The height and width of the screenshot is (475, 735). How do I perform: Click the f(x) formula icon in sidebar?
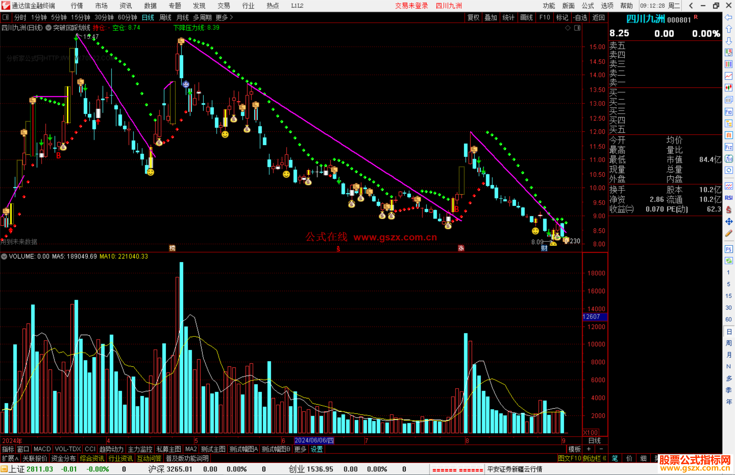tap(729, 159)
